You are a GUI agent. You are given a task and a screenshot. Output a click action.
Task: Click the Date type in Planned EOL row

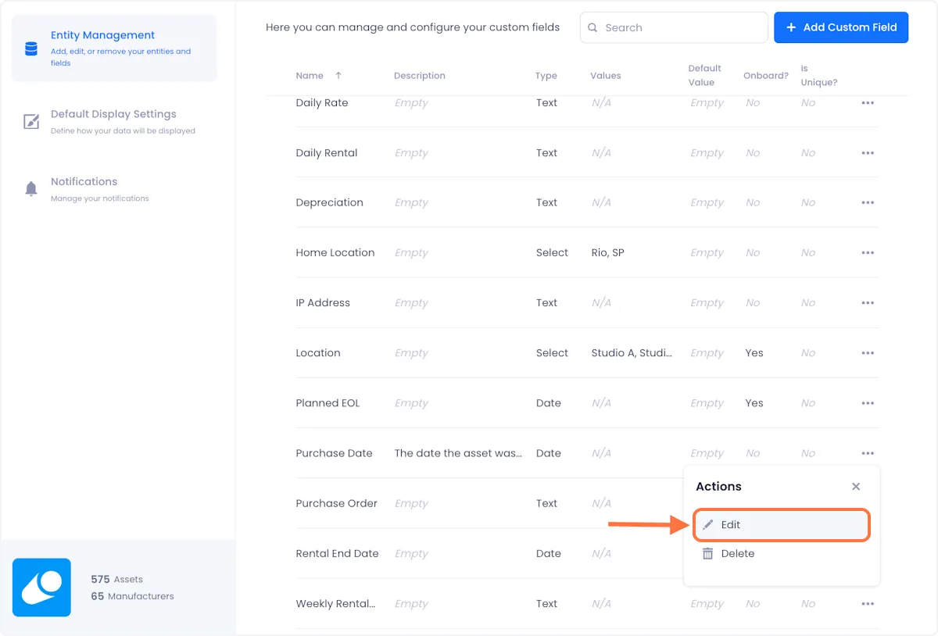549,403
